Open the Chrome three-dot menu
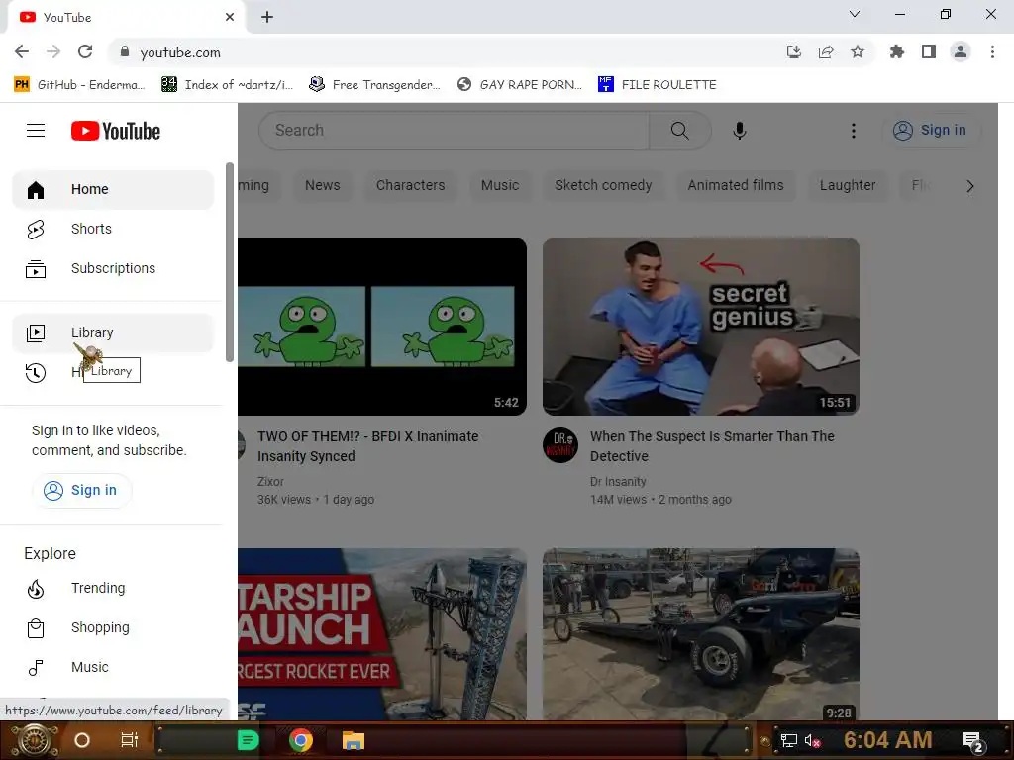Viewport: 1014px width, 760px height. [x=992, y=51]
